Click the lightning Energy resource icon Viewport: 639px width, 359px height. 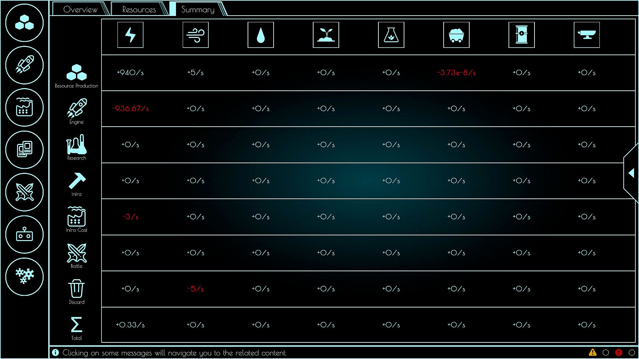tap(130, 35)
